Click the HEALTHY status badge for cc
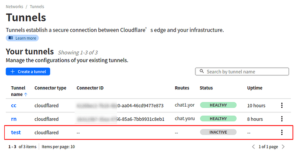 coord(218,105)
